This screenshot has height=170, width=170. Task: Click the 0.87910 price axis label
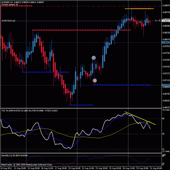[166, 46]
